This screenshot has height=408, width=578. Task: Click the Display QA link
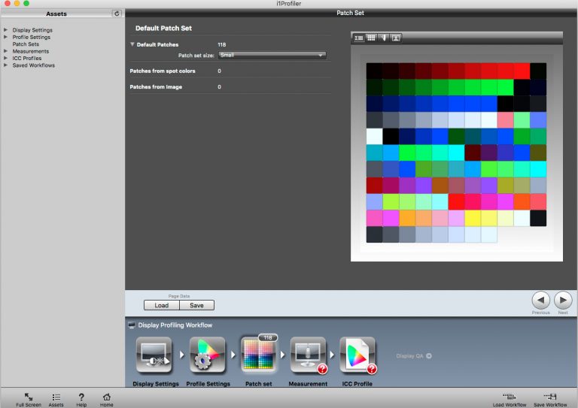tap(409, 355)
